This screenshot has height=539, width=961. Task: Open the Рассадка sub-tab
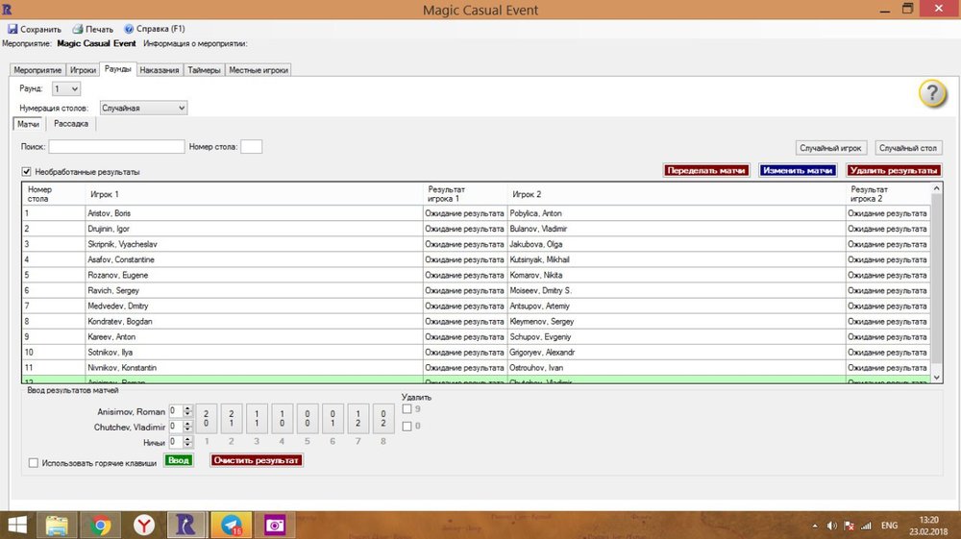72,123
